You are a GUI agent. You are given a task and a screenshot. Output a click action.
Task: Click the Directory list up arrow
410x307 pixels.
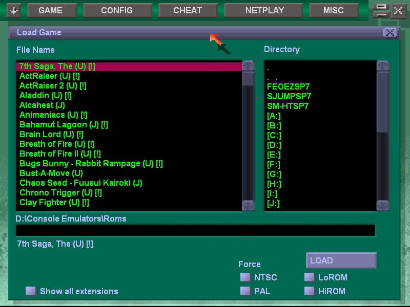click(383, 66)
